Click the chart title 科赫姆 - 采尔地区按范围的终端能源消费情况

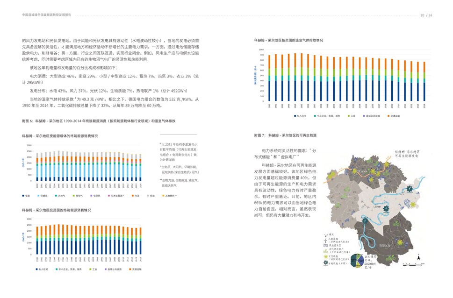57,210
